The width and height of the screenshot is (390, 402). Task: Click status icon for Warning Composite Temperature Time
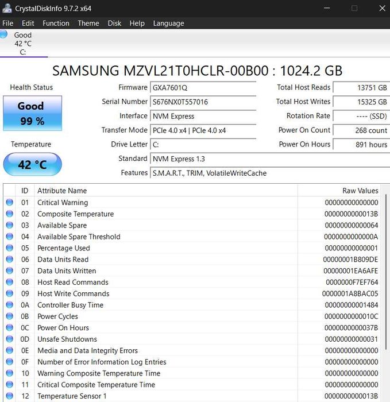10,373
